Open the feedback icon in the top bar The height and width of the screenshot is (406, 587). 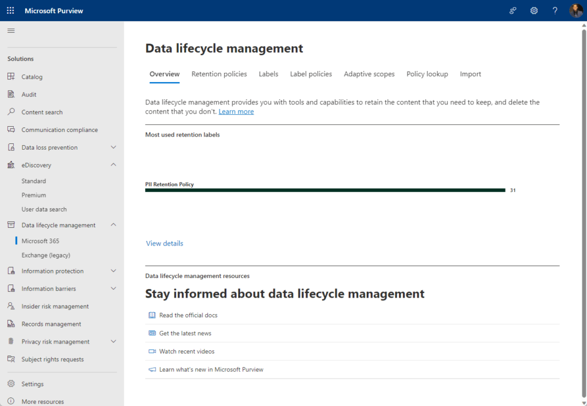tap(513, 10)
